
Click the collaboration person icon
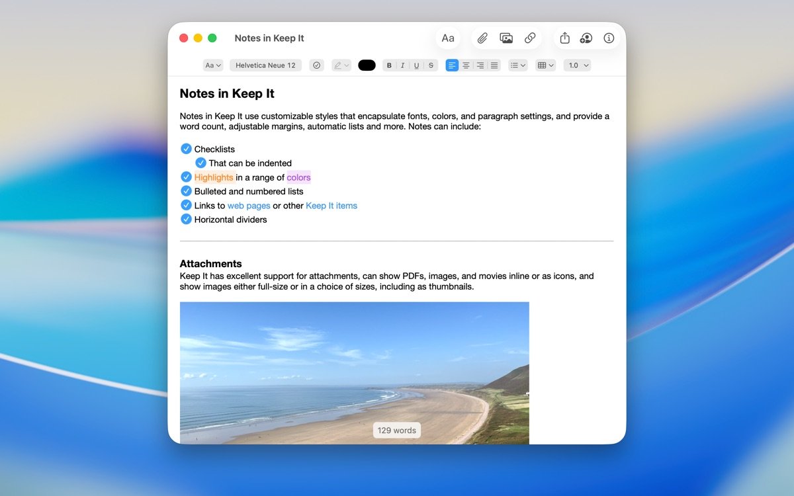(x=586, y=38)
